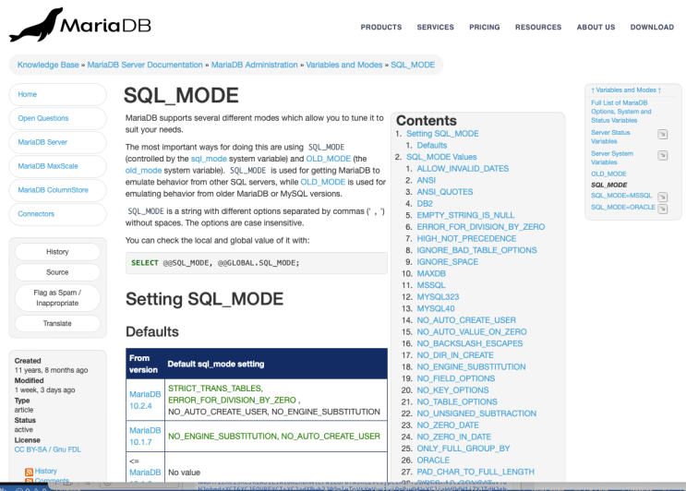Jump to IGNORE_BAD_TABLE_OPTIONS section
Viewport: 686px width, 491px height.
476,250
